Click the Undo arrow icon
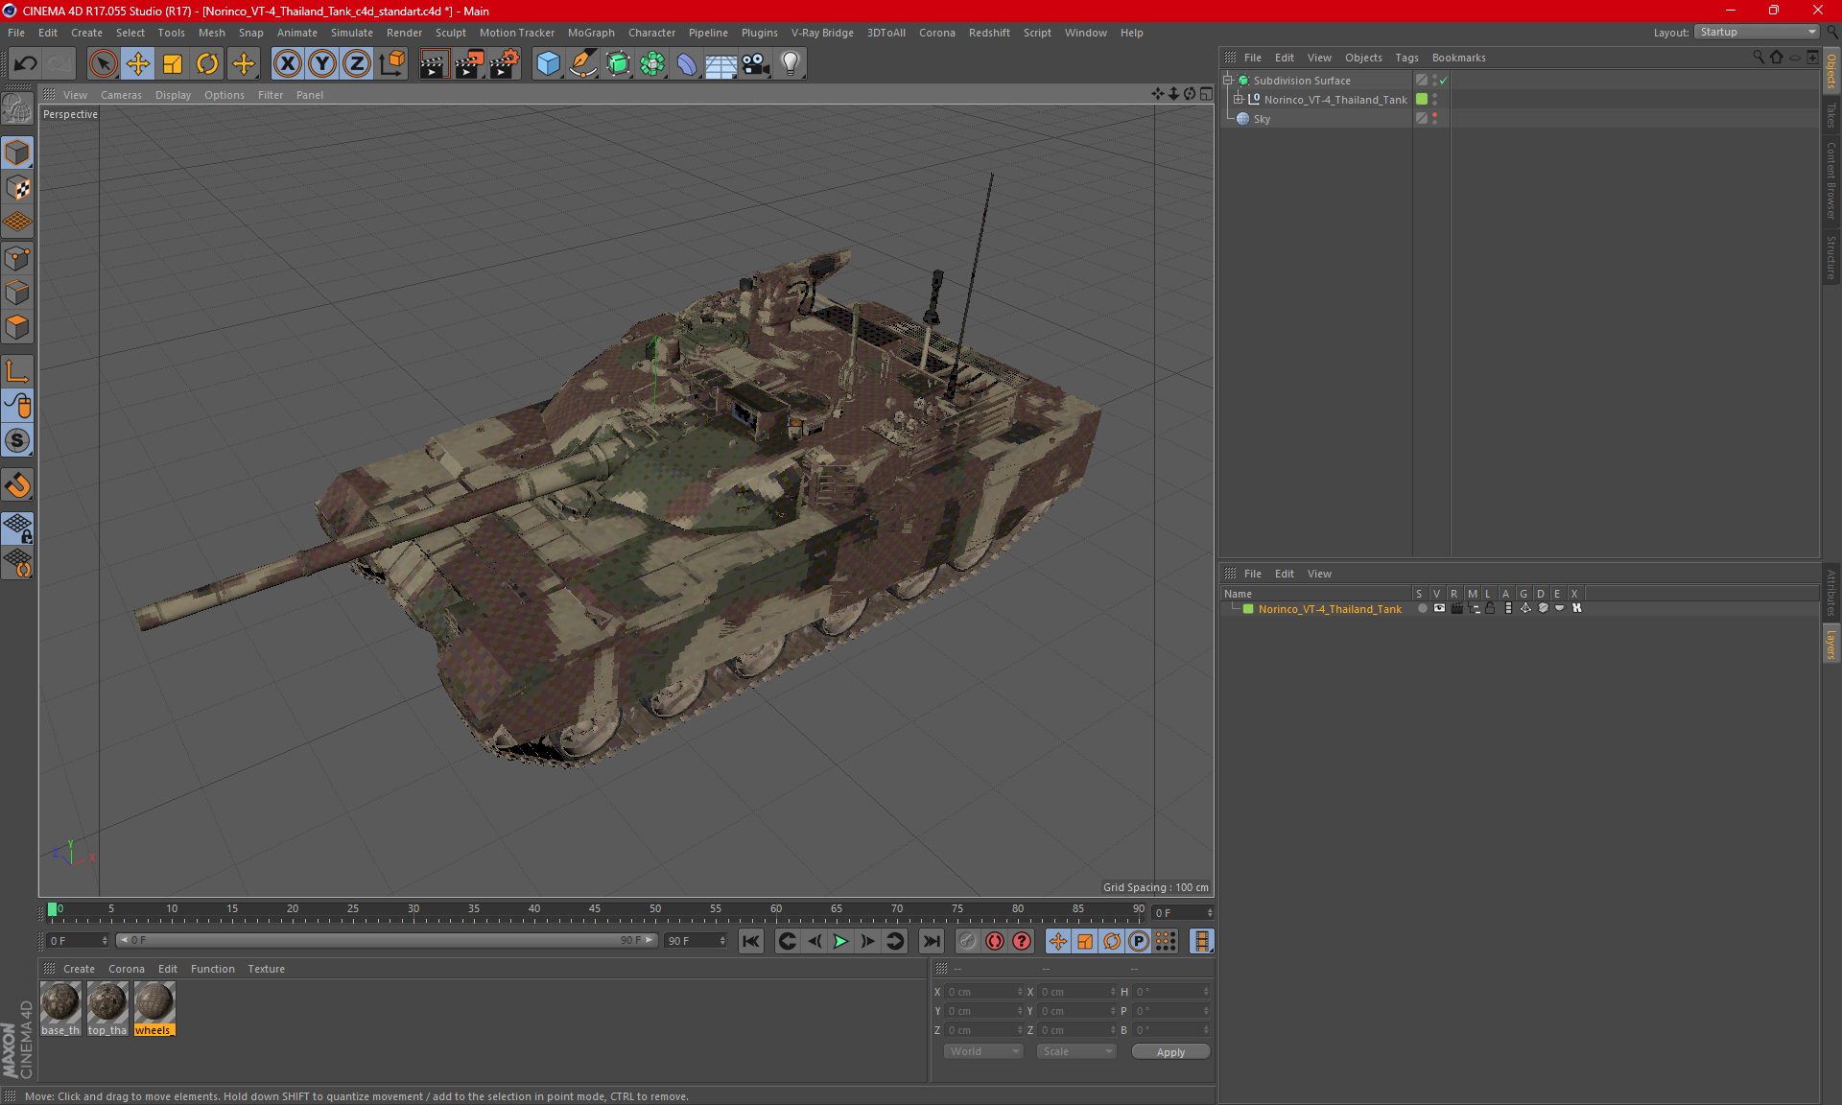The image size is (1842, 1105). pos(26,64)
